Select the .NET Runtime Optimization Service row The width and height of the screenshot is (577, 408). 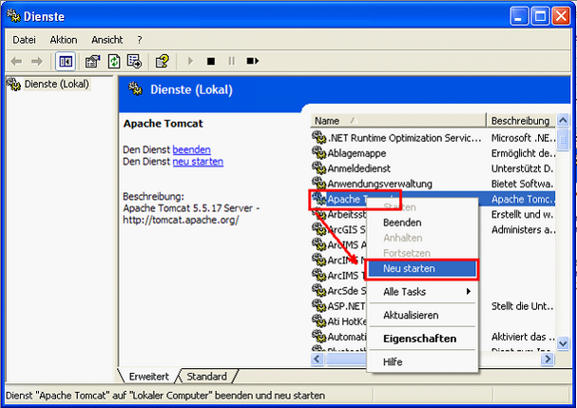433,138
